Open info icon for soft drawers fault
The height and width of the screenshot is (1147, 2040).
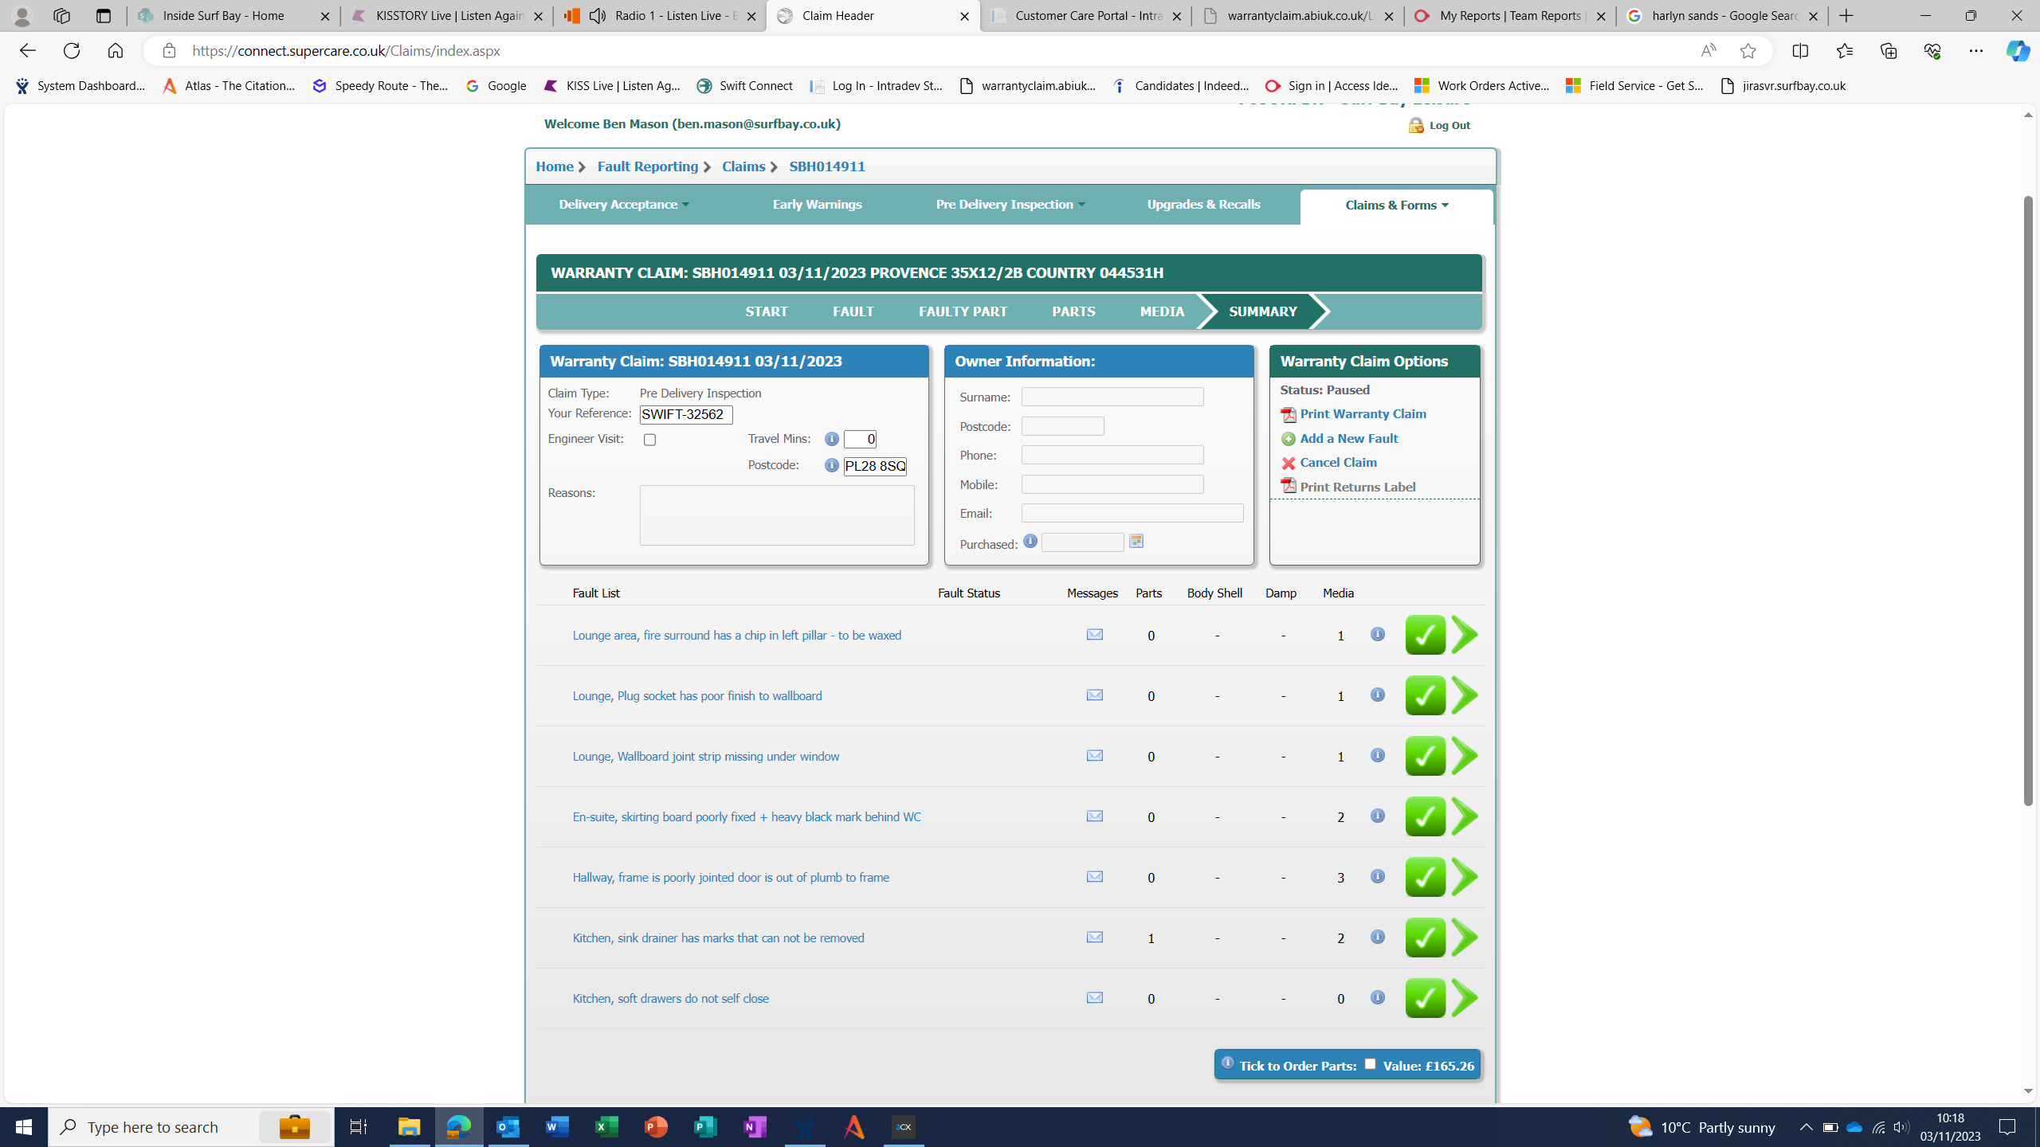pos(1377,997)
